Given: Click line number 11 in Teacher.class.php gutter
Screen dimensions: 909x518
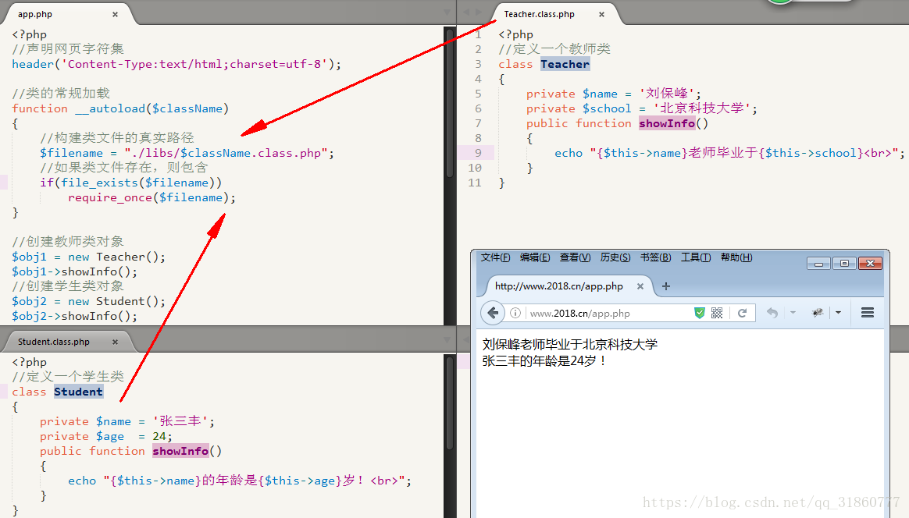Looking at the screenshot, I should (x=474, y=183).
